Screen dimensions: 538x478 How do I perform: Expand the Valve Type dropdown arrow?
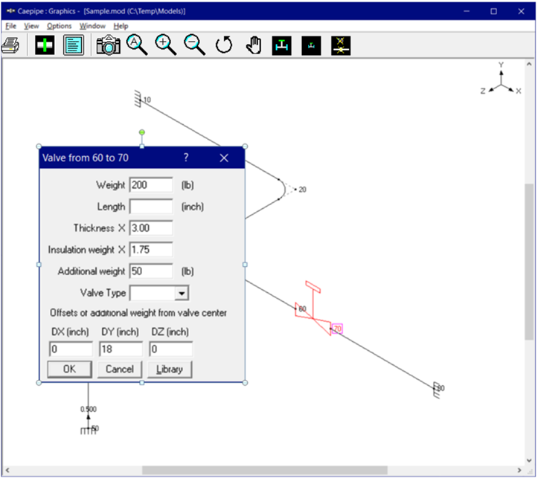[182, 294]
